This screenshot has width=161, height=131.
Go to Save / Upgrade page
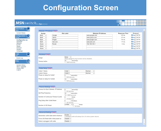click(x=21, y=67)
